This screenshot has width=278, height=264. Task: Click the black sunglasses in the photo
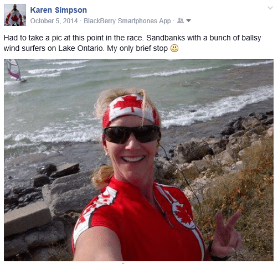point(131,134)
